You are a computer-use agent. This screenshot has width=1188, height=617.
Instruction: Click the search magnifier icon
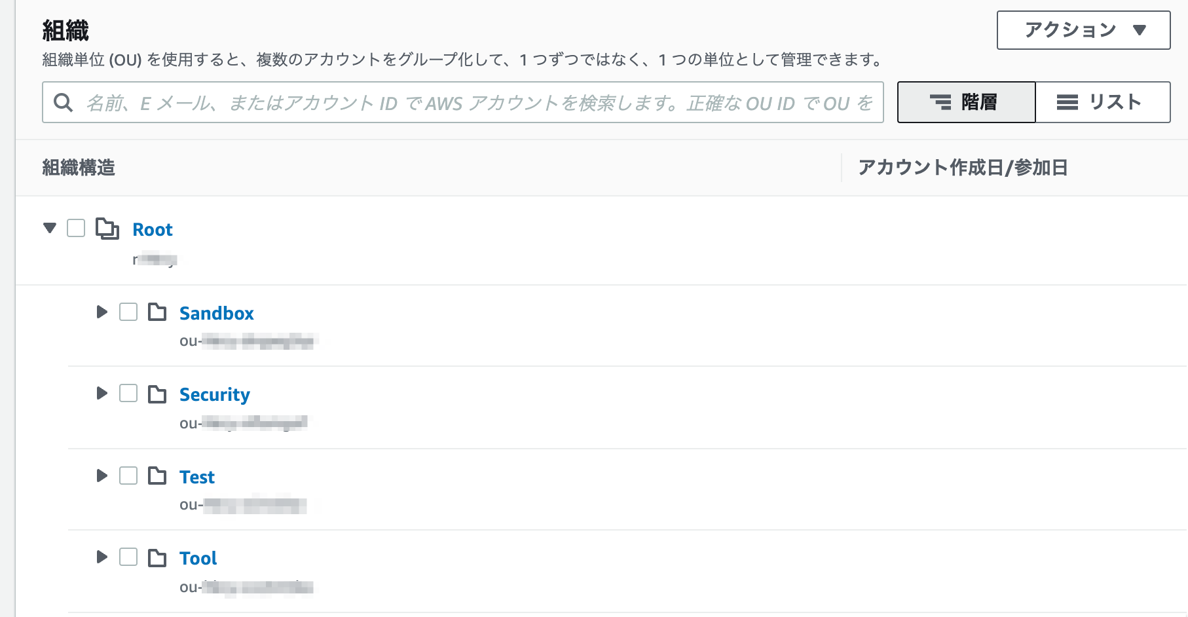(x=64, y=102)
